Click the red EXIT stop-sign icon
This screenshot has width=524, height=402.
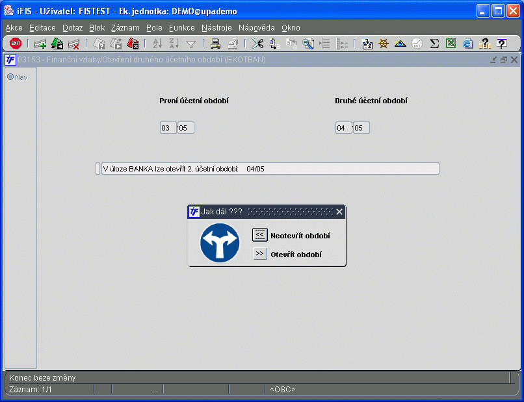coord(16,44)
